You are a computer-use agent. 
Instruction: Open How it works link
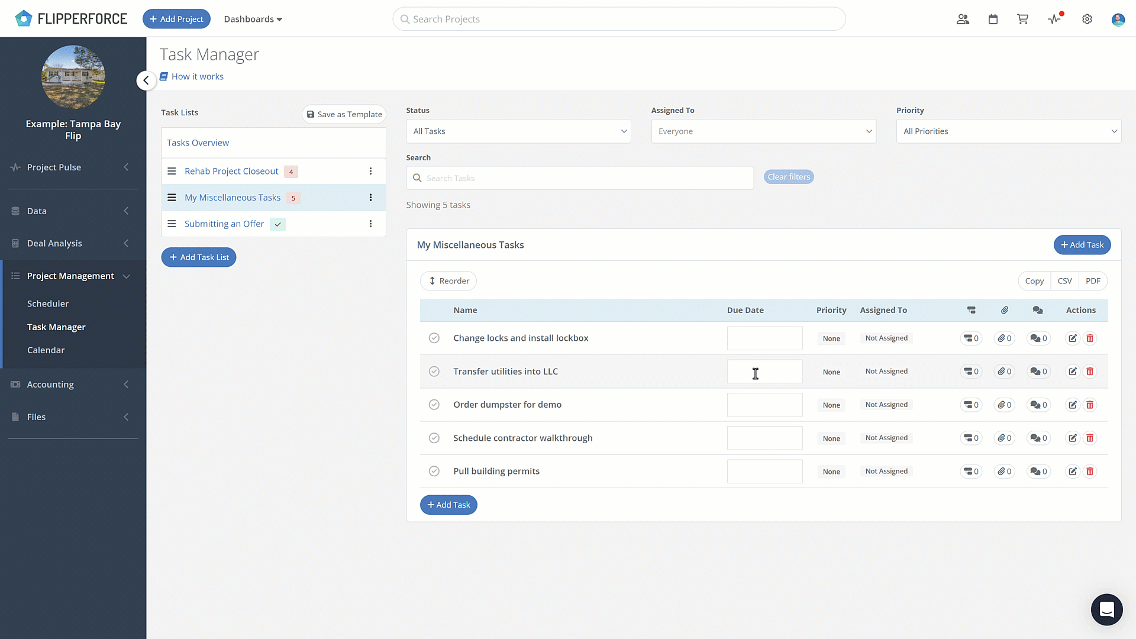(192, 76)
